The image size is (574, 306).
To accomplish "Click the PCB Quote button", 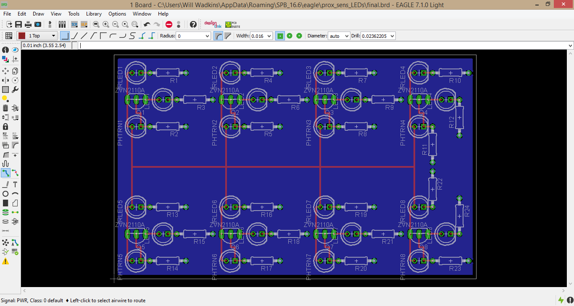I will click(232, 24).
